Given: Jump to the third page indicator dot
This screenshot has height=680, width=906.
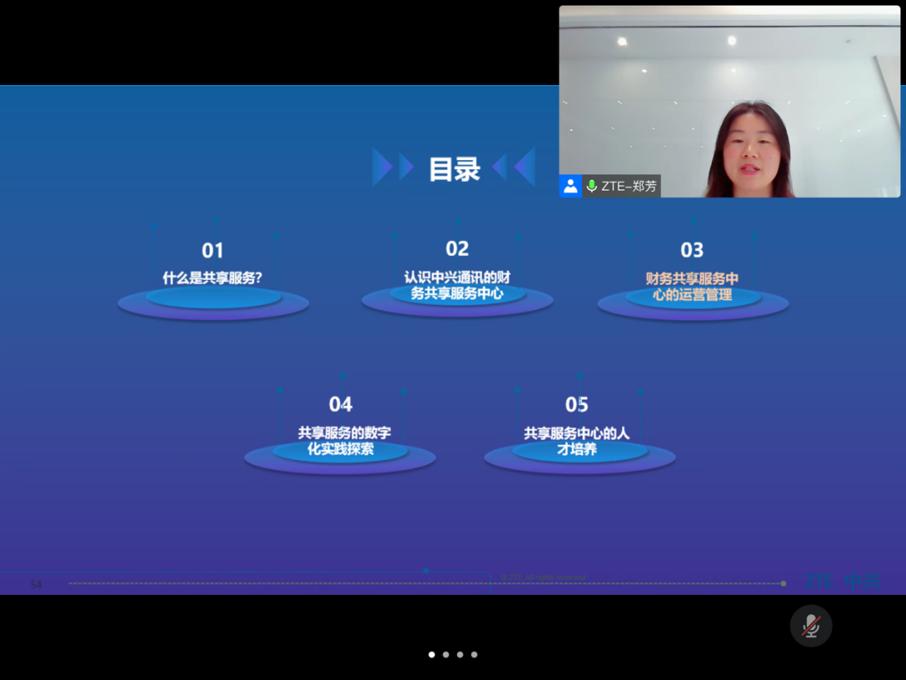Looking at the screenshot, I should click(460, 655).
